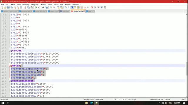Open the Settings menu
Image resolution: width=188 pixels, height=105 pixels.
tap(43, 5)
